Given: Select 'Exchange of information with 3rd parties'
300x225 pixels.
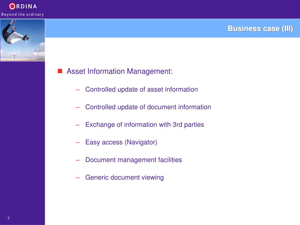Looking at the screenshot, I should [145, 125].
